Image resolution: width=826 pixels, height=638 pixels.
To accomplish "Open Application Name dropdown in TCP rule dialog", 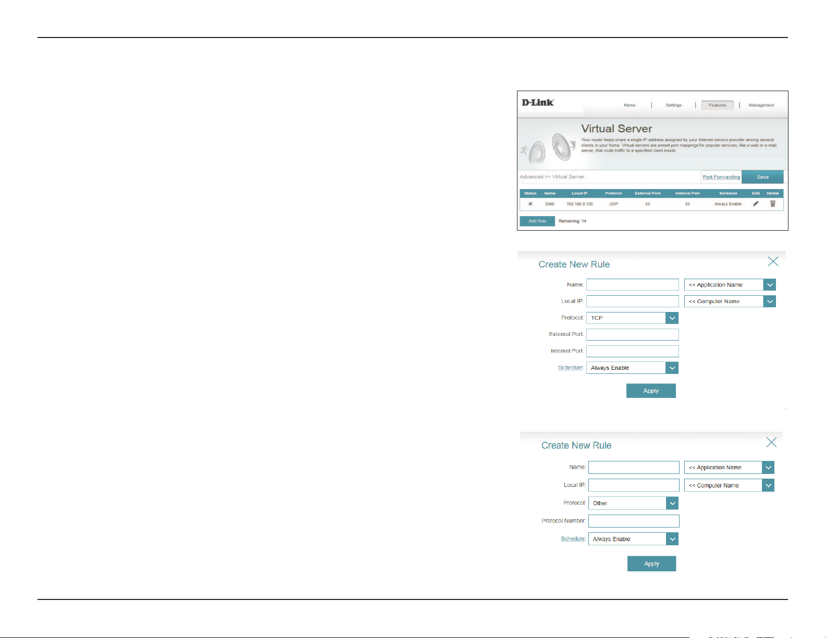I will 730,285.
